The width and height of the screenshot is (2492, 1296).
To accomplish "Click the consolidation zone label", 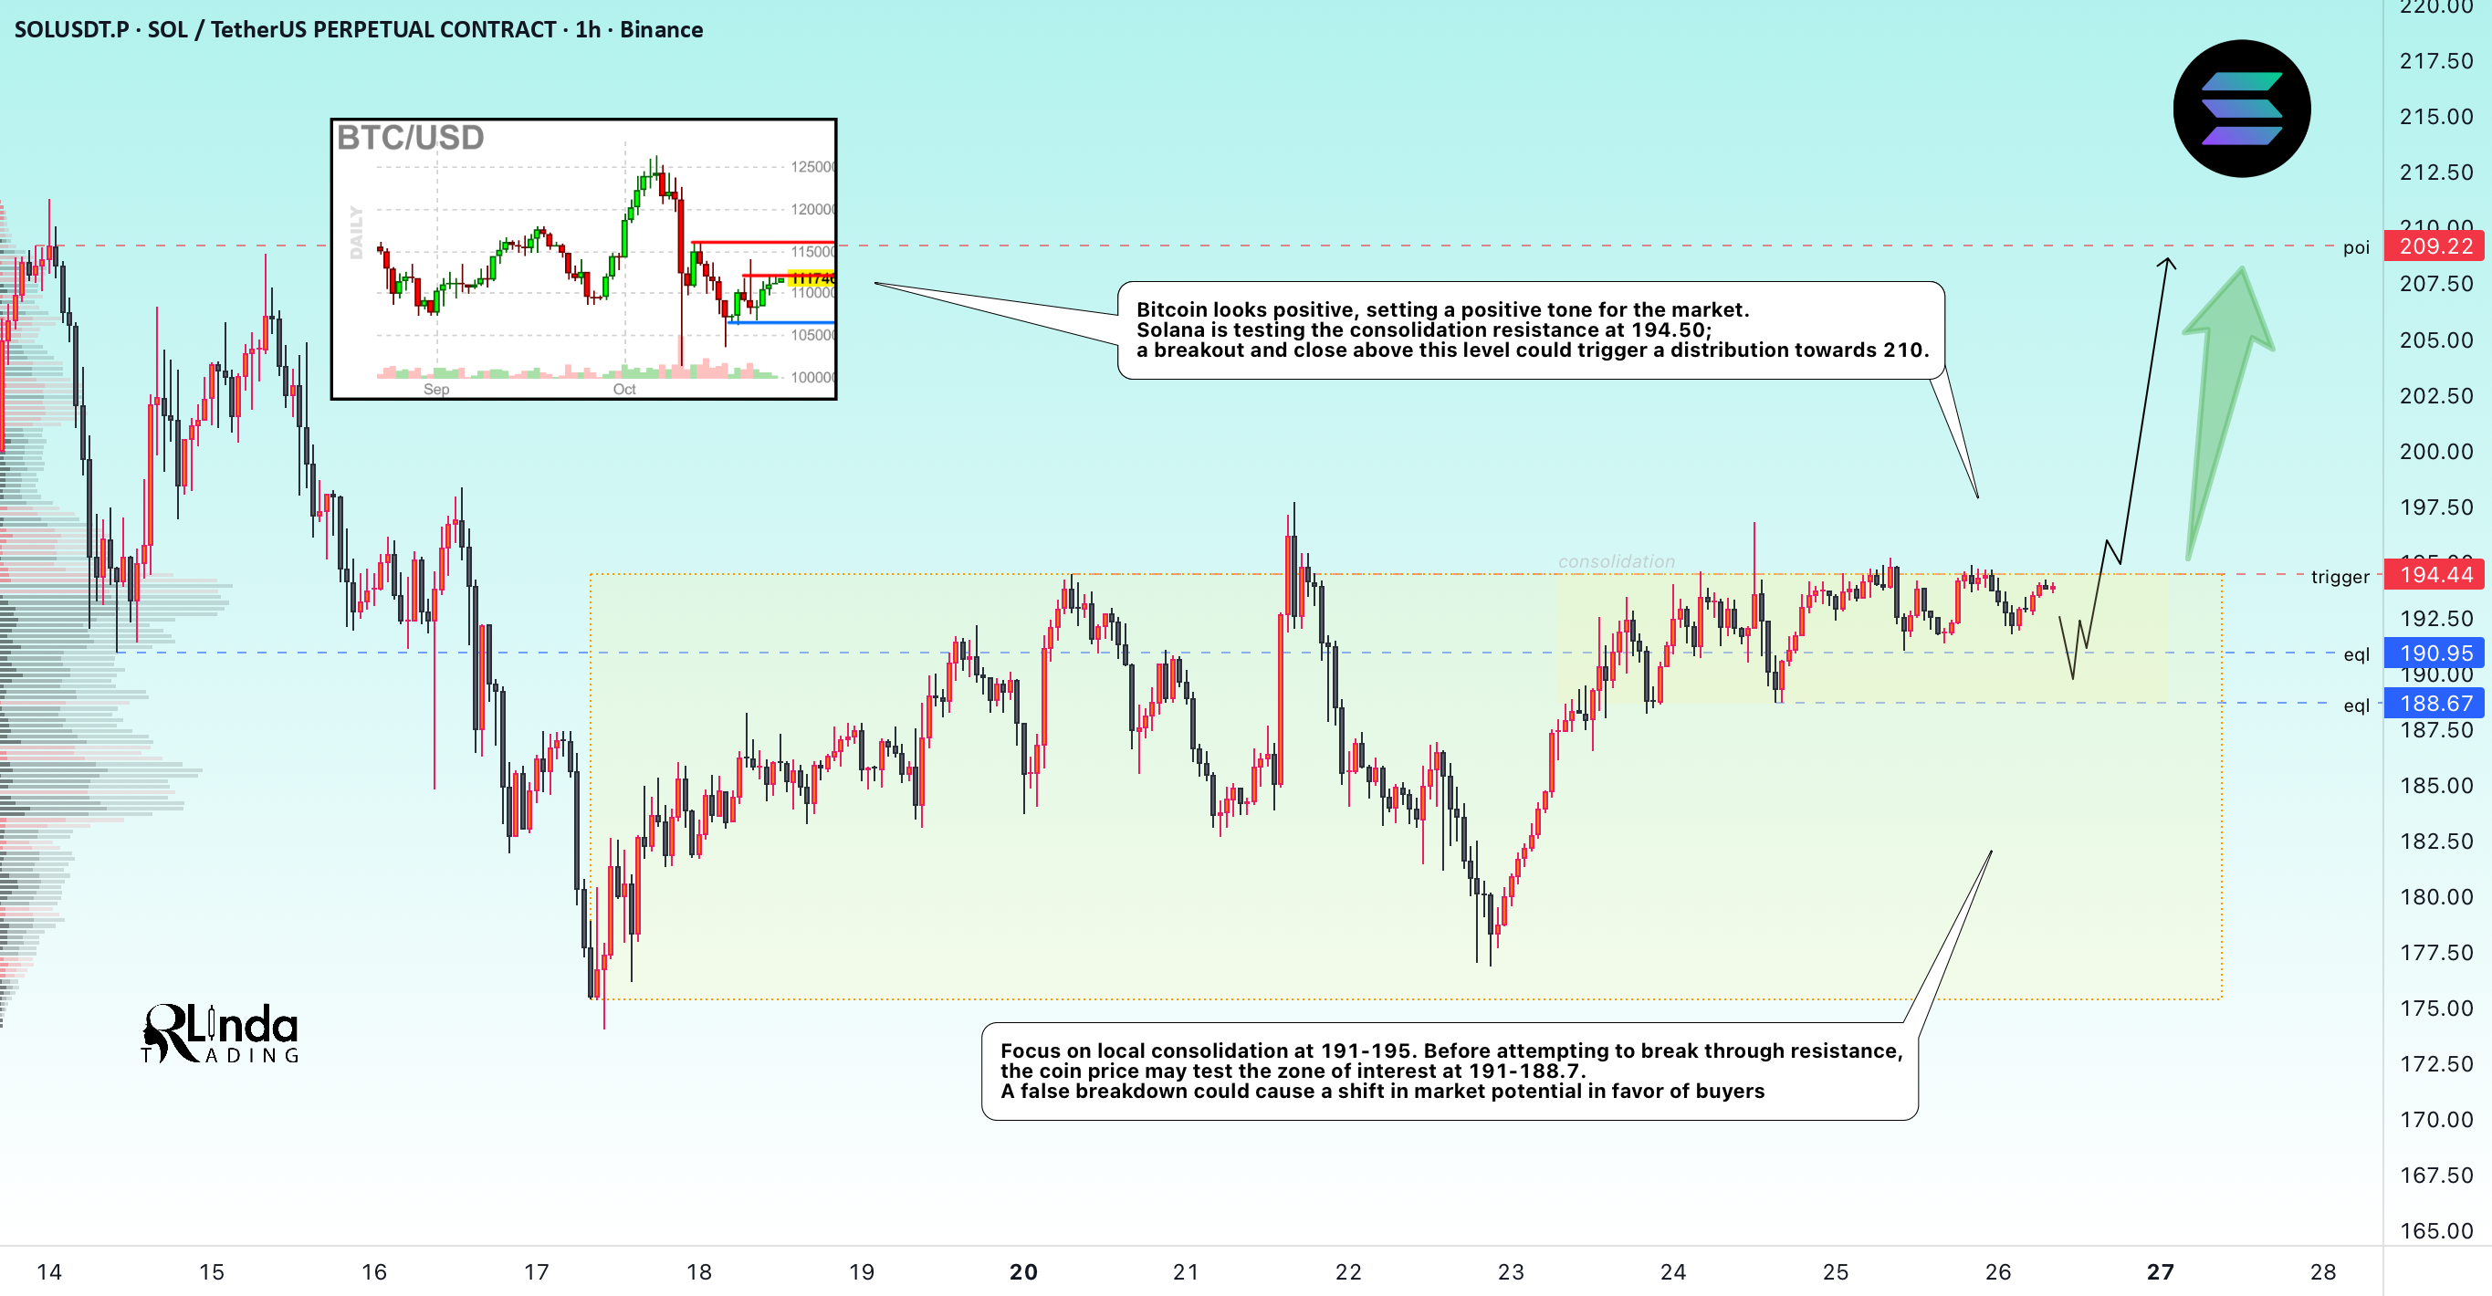I will 1616,562.
